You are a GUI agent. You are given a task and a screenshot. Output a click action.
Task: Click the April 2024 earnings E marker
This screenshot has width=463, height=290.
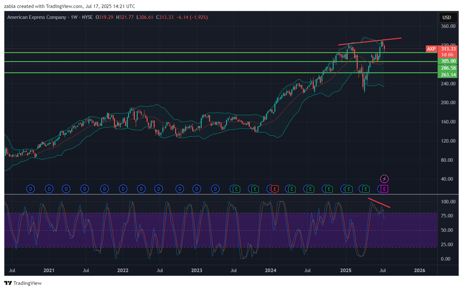tap(291, 189)
